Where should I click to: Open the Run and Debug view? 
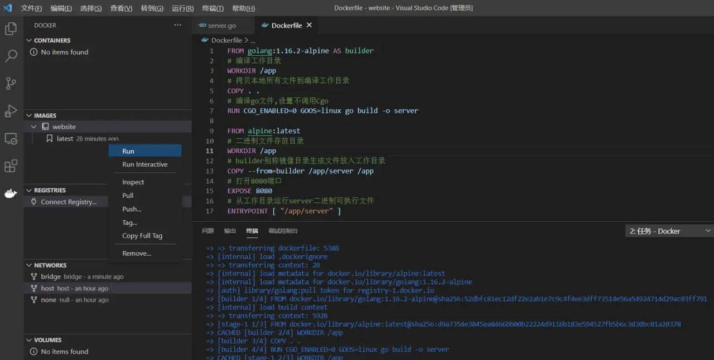11,111
